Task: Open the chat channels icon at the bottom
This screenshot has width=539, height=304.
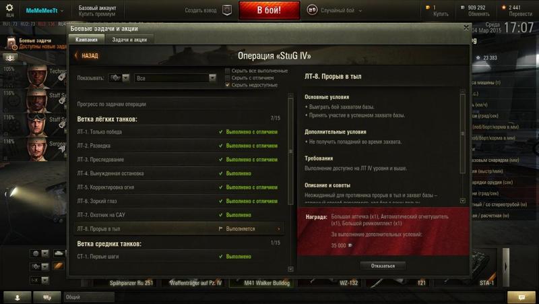Action: [47, 297]
